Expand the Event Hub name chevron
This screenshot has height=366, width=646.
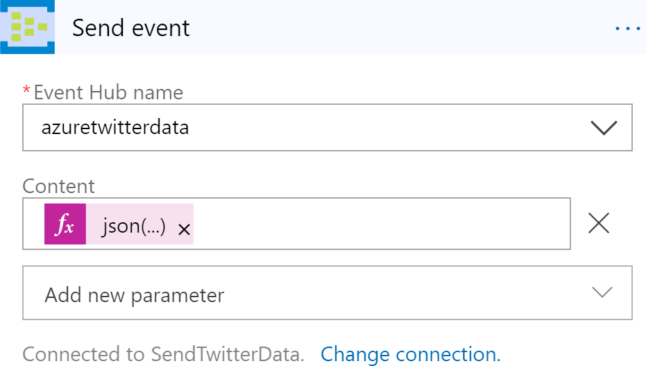tap(603, 128)
